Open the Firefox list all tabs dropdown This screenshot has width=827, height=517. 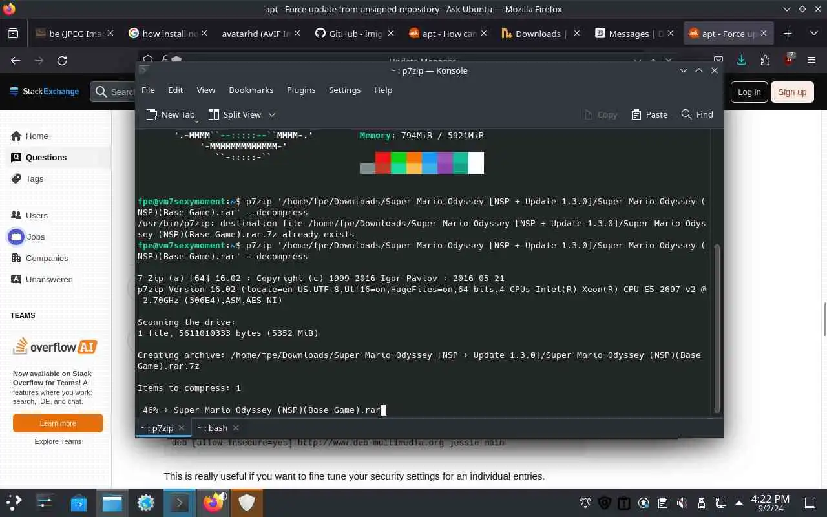[814, 33]
